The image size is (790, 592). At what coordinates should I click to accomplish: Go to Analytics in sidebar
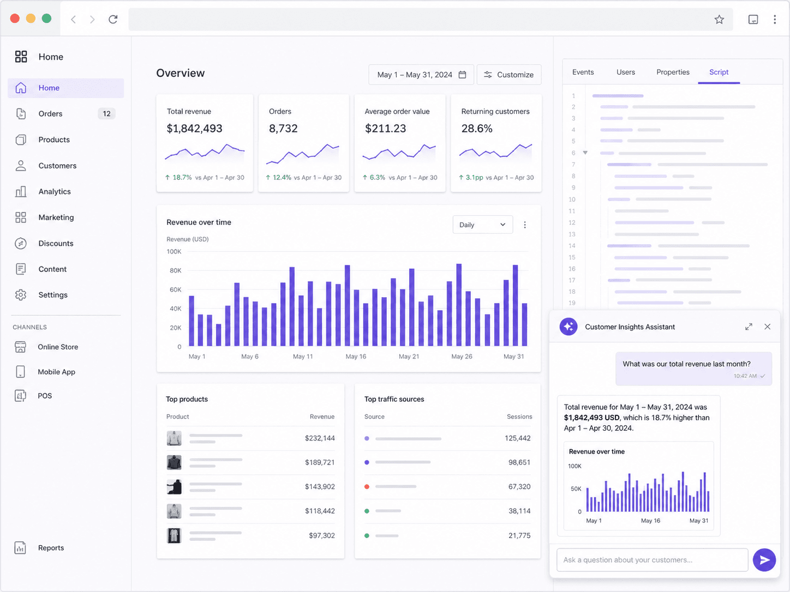(x=66, y=191)
